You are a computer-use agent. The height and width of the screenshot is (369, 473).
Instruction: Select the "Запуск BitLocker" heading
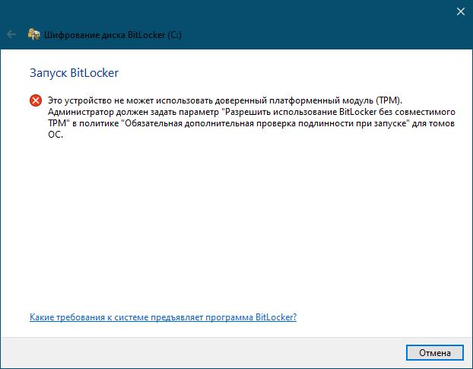[75, 73]
